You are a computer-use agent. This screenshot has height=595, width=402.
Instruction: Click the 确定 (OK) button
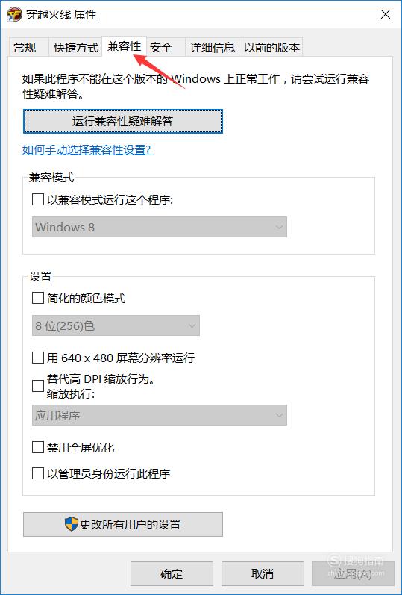click(x=172, y=574)
